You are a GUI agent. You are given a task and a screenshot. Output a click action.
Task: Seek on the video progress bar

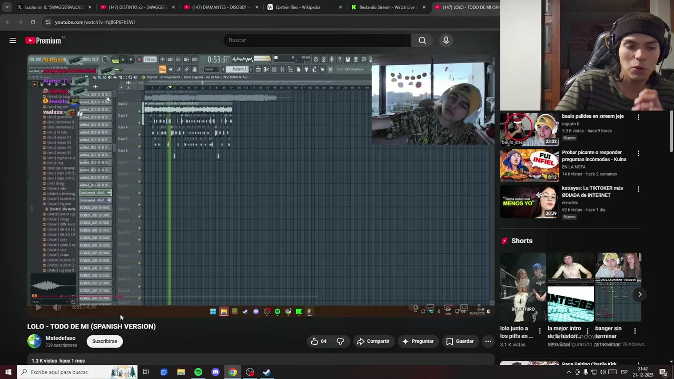261,297
